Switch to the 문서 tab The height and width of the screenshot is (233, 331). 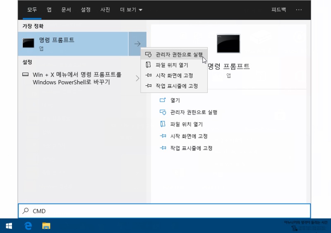(66, 10)
